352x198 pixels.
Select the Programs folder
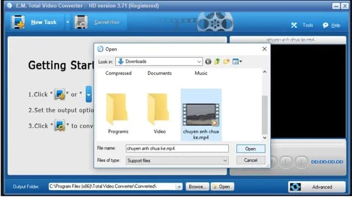pos(118,114)
